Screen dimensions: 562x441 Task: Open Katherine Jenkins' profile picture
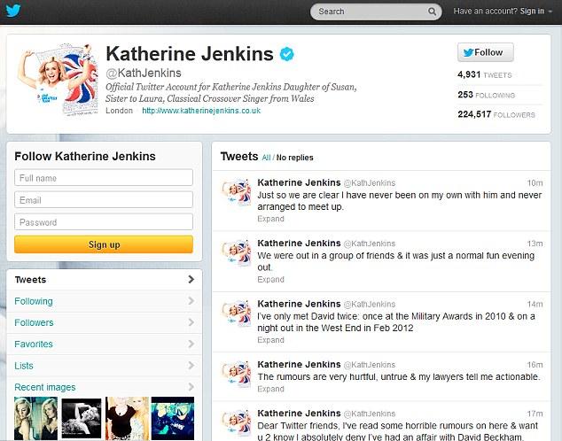tap(58, 79)
